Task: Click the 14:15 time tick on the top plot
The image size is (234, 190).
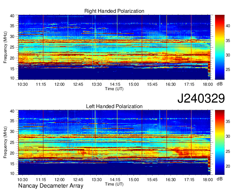Action: [115, 84]
